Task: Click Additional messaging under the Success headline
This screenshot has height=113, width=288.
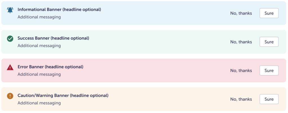Action: tap(39, 45)
